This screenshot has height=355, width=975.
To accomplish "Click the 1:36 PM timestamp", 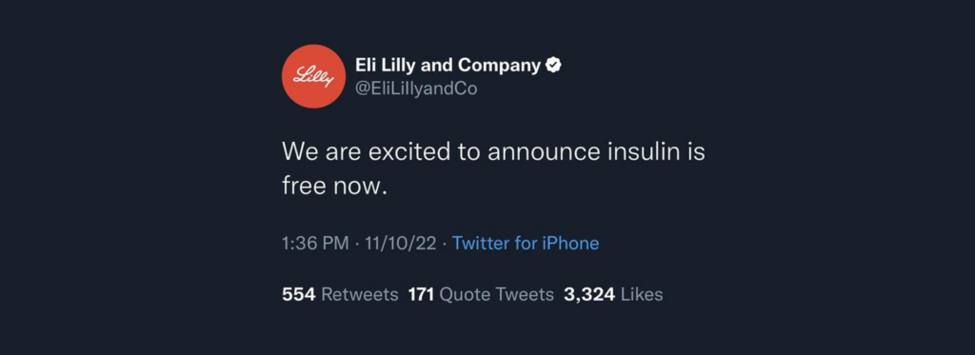I will (x=315, y=243).
